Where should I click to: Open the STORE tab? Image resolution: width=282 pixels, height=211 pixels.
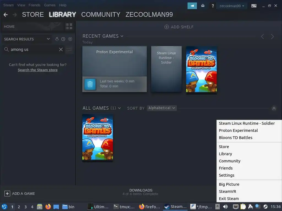coord(33,15)
